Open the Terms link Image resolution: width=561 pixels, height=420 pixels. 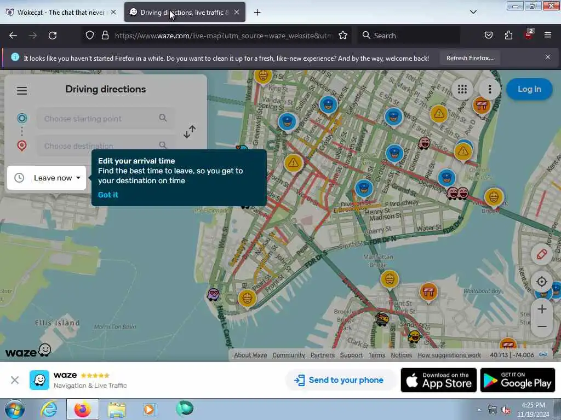click(x=377, y=355)
